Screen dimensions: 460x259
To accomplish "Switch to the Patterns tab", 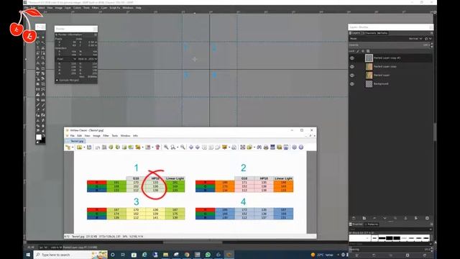I will pyautogui.click(x=372, y=224).
